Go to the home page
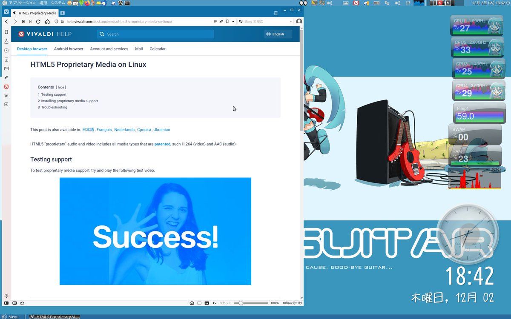This screenshot has width=511, height=319. [47, 22]
